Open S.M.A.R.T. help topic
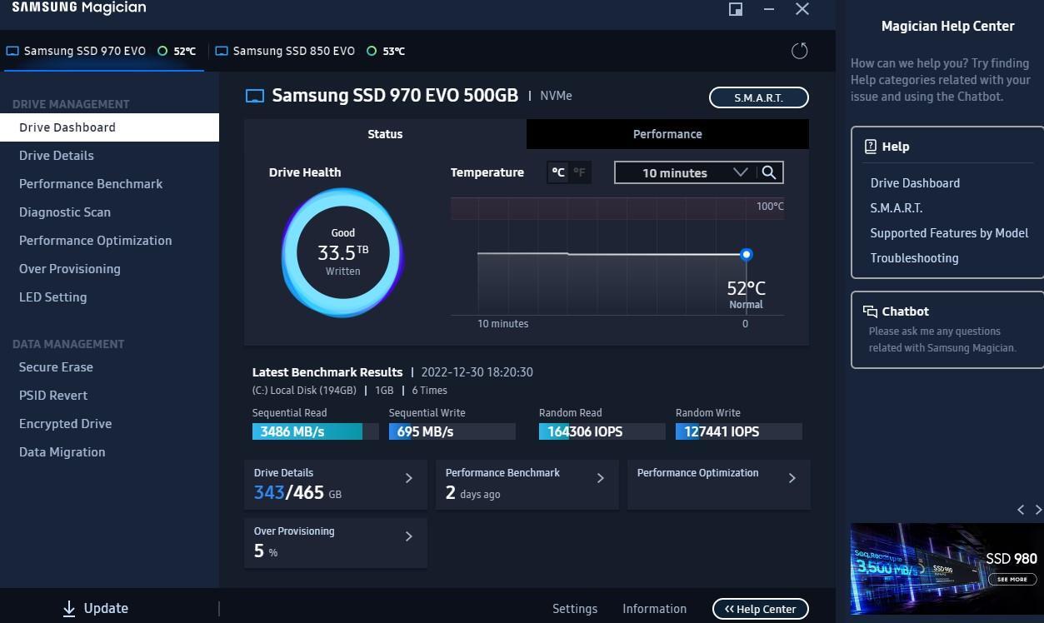This screenshot has width=1044, height=623. [896, 208]
